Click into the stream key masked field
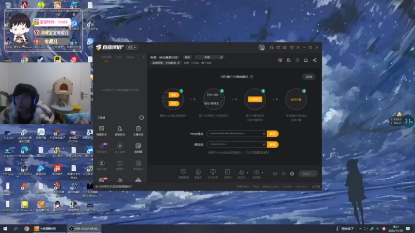Screen dimensions: 415x233 click(237, 144)
